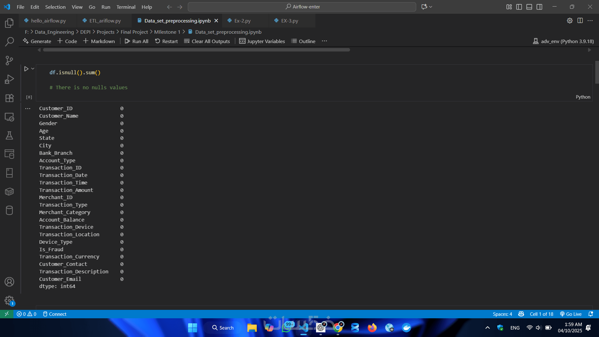Screen dimensions: 599x337
Task: Open Run and Debug view
Action: 9,79
